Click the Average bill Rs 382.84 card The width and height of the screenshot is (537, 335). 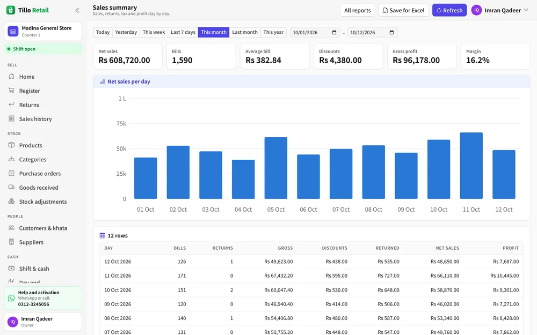pos(274,56)
